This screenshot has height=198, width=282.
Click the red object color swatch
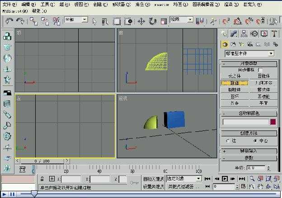coord(273,122)
